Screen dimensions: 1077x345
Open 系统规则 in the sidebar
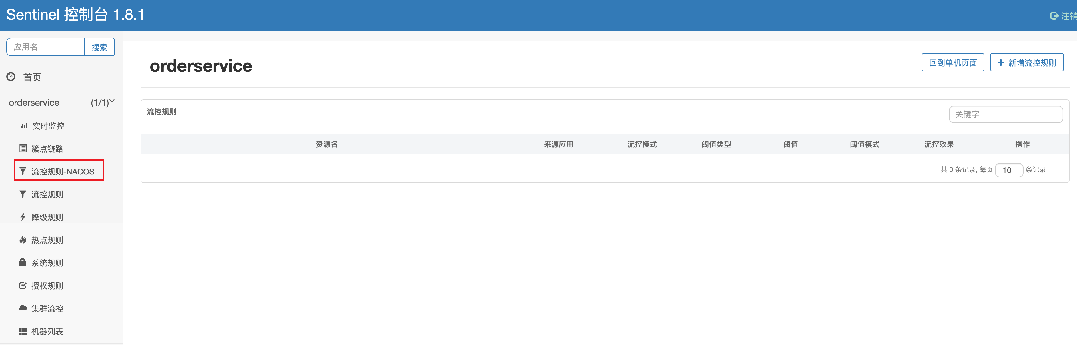[x=47, y=263]
